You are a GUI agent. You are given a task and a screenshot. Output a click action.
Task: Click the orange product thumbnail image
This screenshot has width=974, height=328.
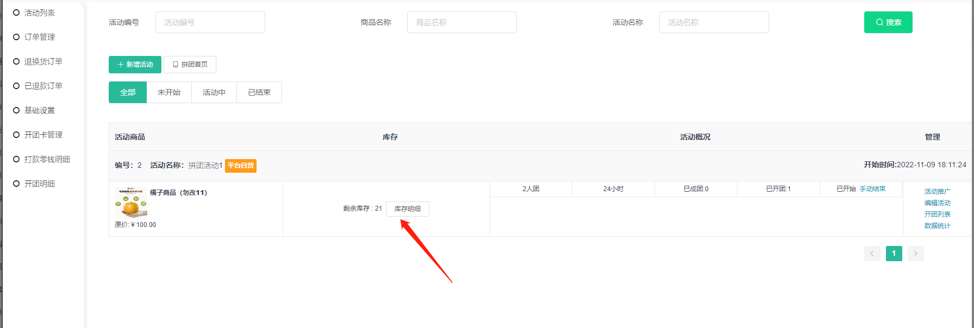[x=131, y=203]
